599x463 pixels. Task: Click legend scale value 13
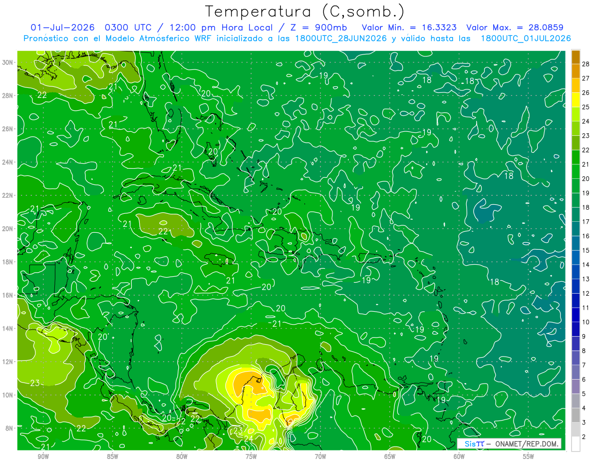(586, 279)
